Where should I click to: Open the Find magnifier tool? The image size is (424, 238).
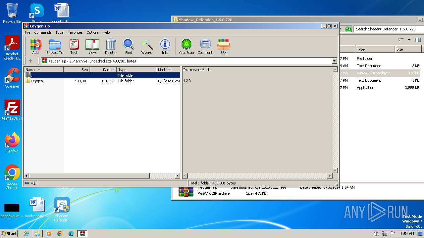(129, 46)
